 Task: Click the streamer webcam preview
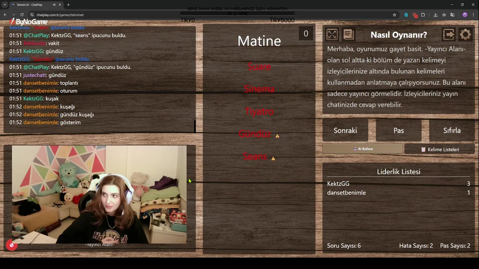(99, 195)
